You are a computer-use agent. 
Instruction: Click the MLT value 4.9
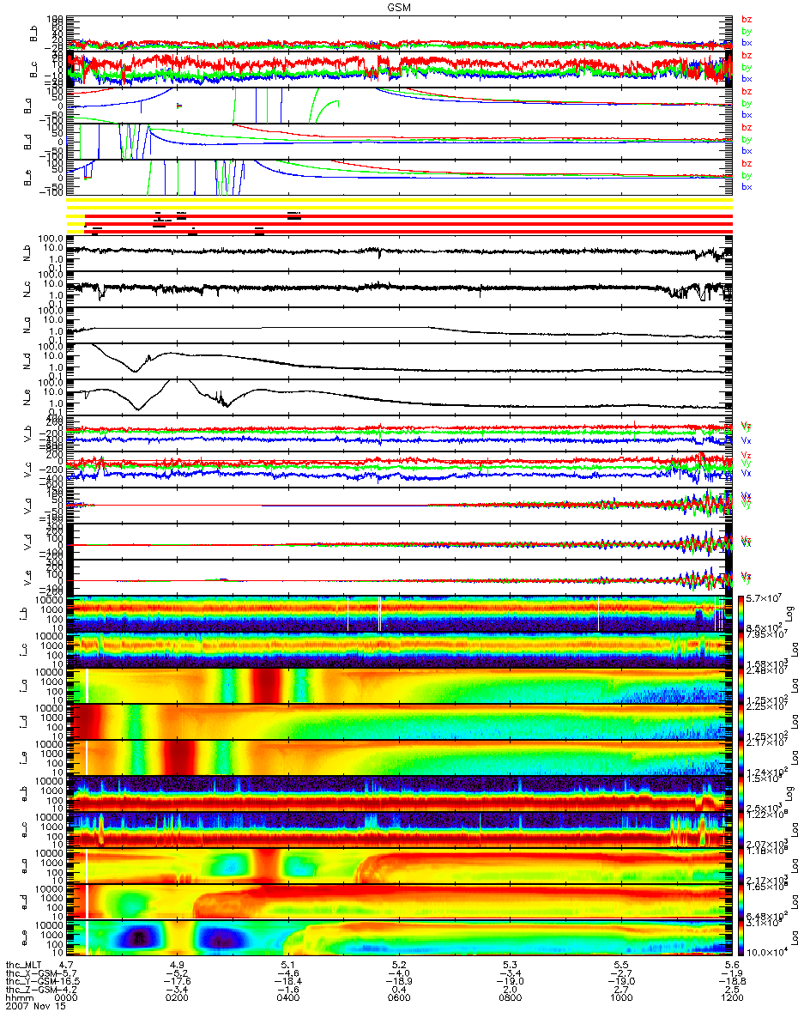(177, 965)
